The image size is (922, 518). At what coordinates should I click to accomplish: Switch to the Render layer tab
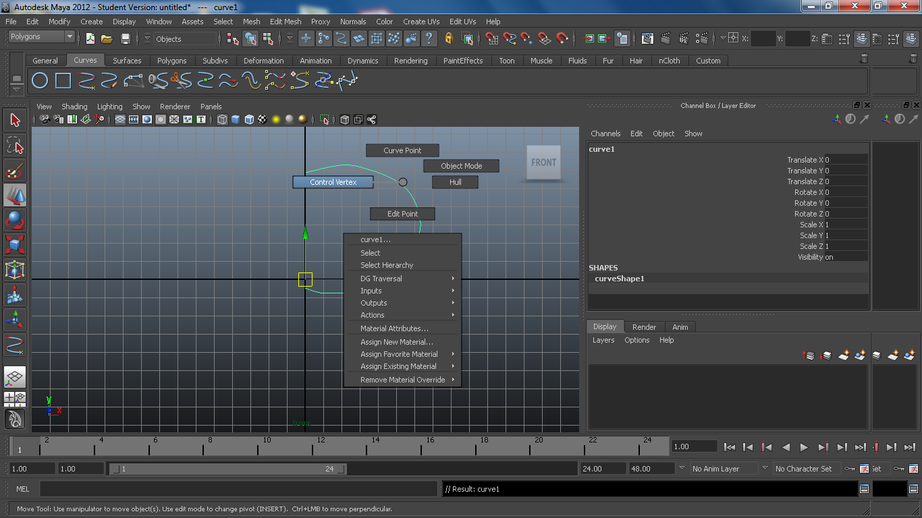coord(644,327)
